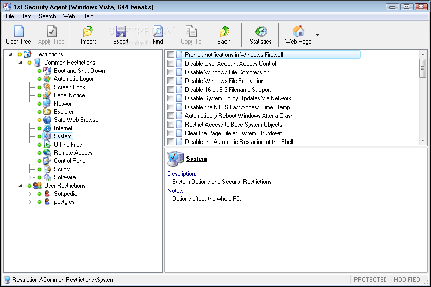
Task: Select the postgres user icon
Action: point(47,202)
